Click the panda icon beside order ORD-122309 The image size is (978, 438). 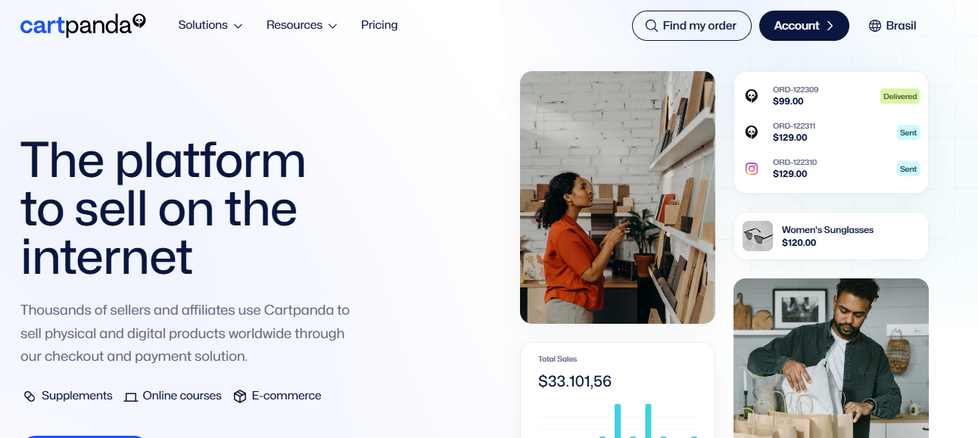(x=752, y=95)
